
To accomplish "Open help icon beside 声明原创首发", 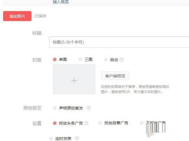I will tap(88, 108).
